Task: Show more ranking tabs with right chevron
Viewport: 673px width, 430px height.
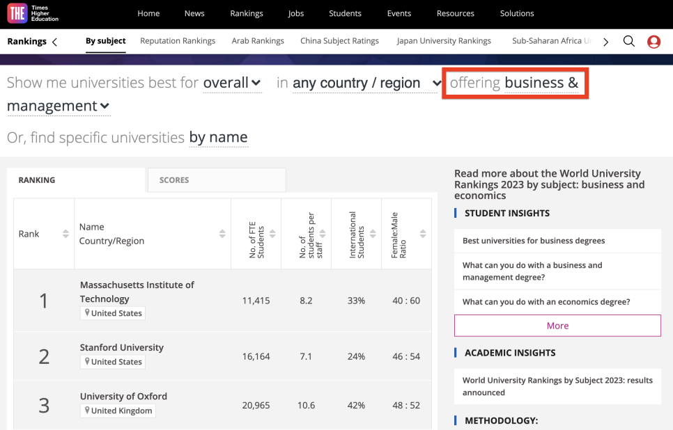Action: pos(605,42)
